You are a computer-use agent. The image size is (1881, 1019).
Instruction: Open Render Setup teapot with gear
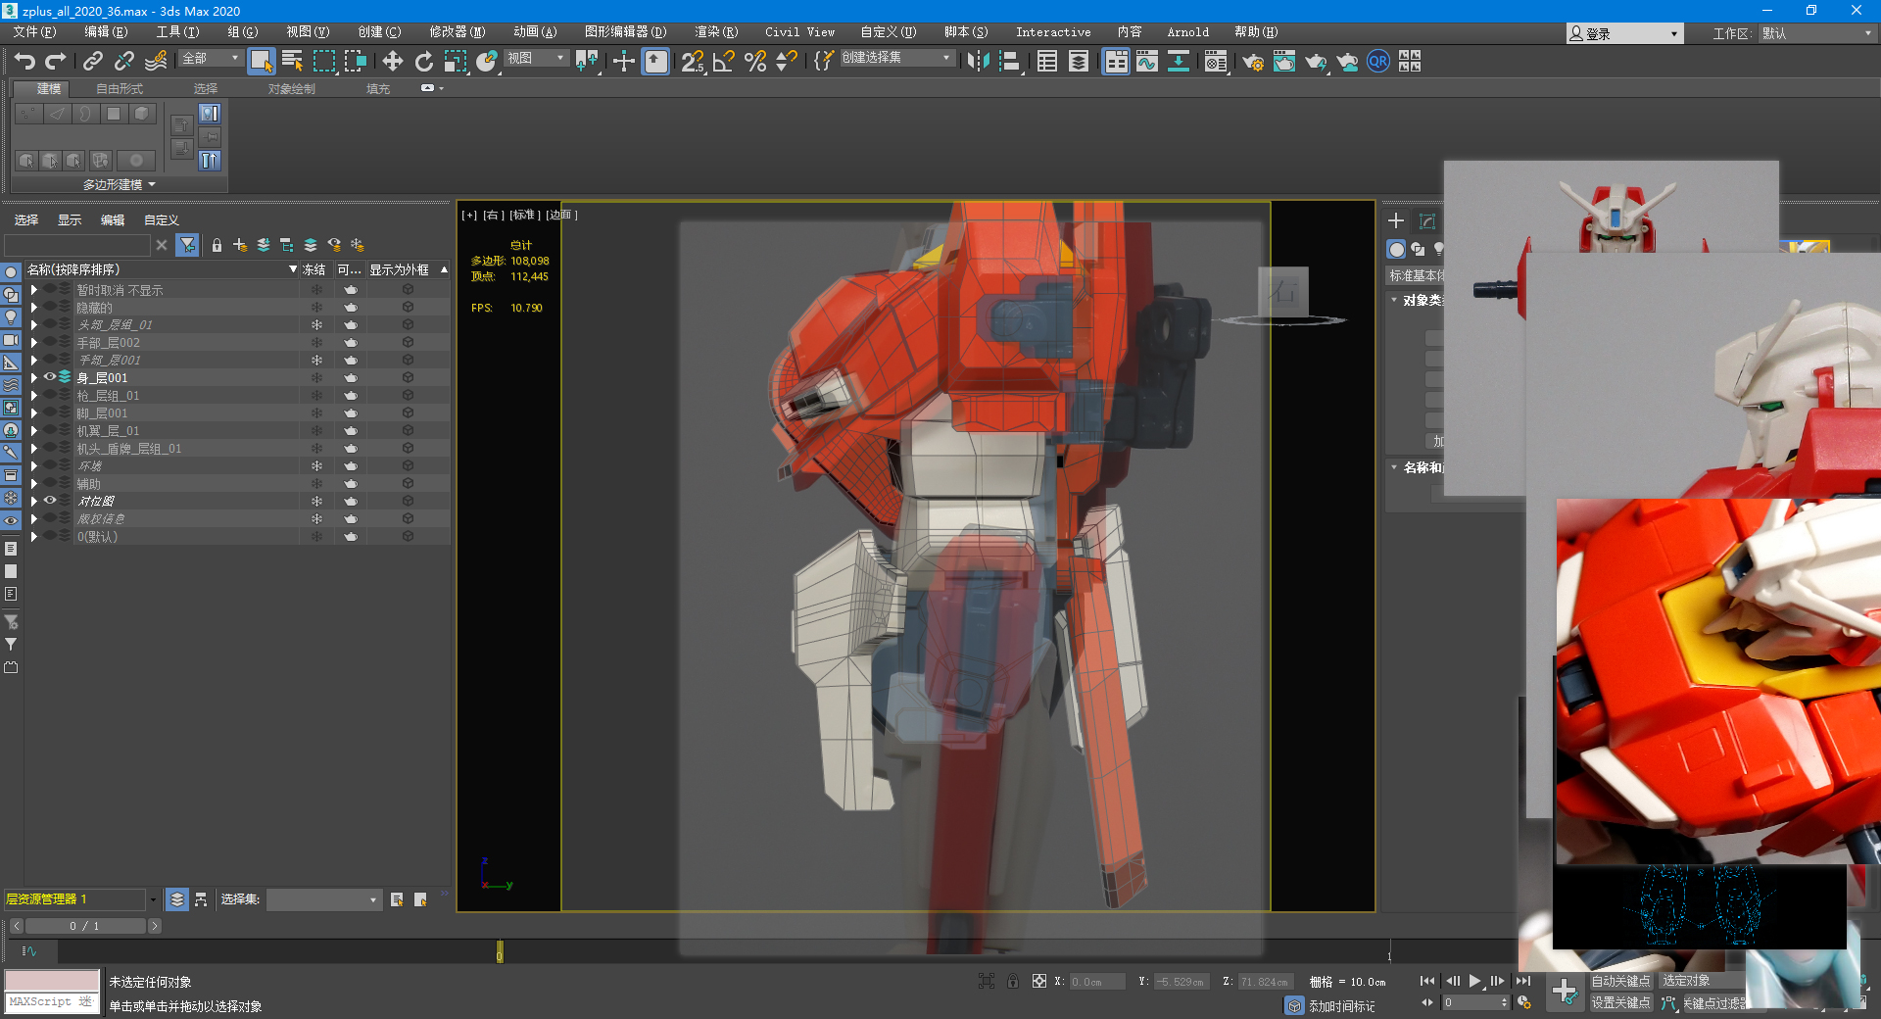pyautogui.click(x=1252, y=62)
